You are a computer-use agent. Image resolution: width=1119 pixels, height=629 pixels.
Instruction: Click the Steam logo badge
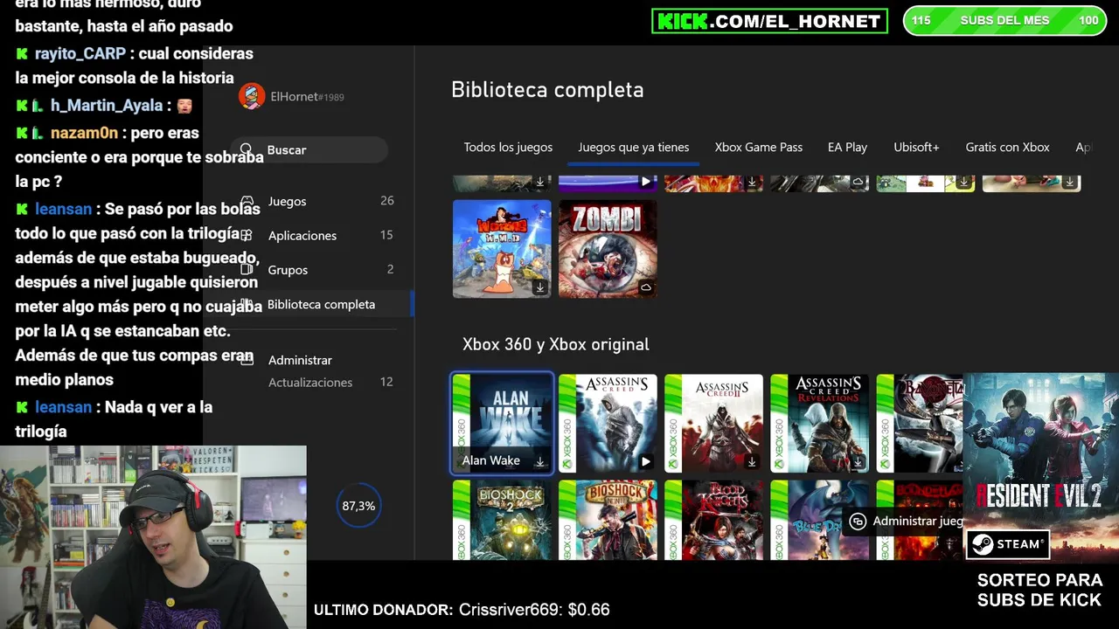[1008, 544]
